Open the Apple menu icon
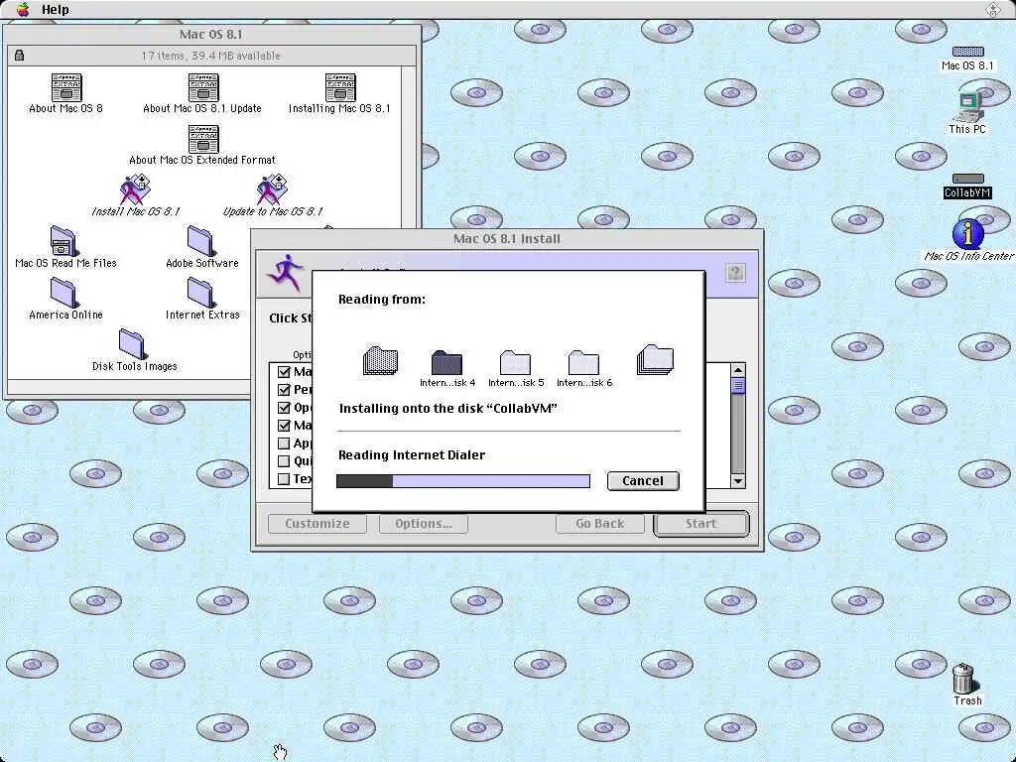 click(23, 9)
